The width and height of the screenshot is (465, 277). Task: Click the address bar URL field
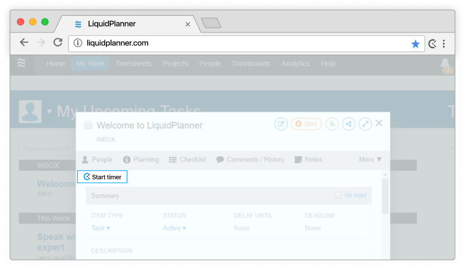(x=246, y=44)
